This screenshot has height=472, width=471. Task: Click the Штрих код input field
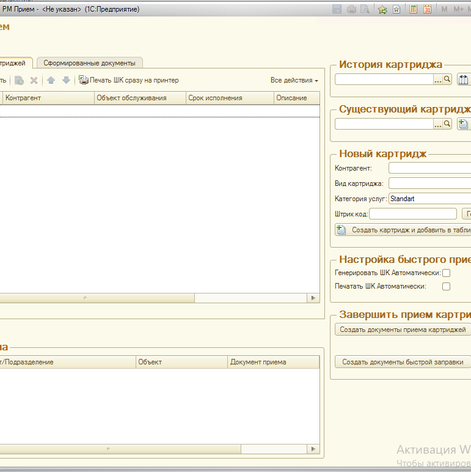pos(413,214)
